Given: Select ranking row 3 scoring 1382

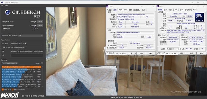Looking at the screenshot, I should 21,72.
